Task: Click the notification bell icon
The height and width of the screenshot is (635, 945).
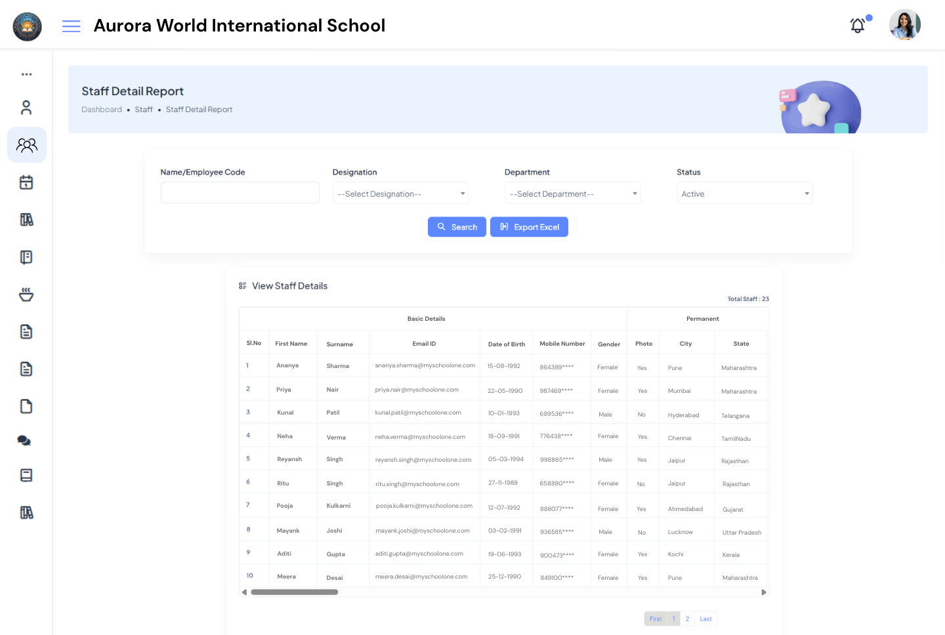Action: [857, 25]
